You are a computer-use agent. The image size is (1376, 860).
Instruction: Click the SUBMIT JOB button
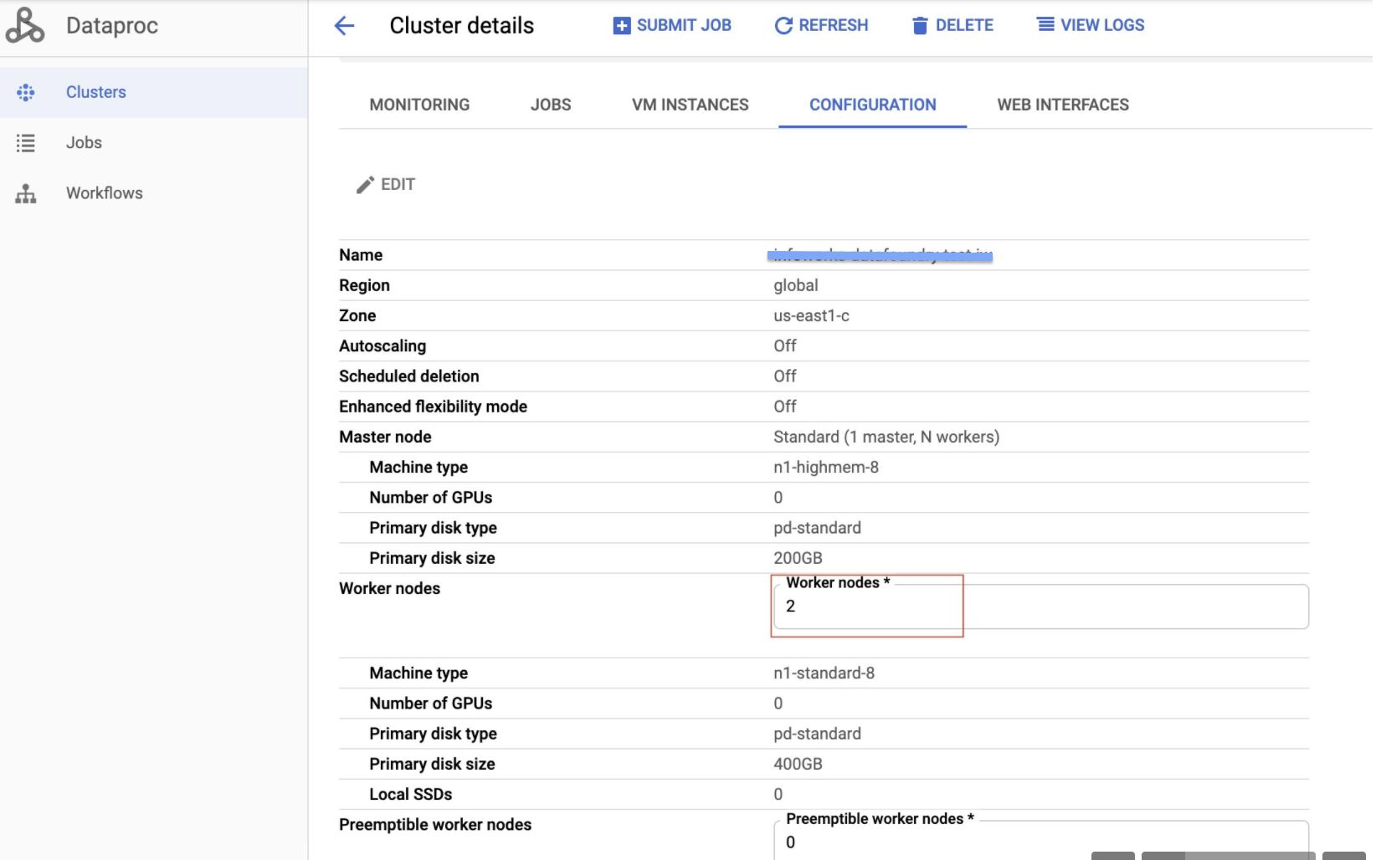pyautogui.click(x=672, y=26)
